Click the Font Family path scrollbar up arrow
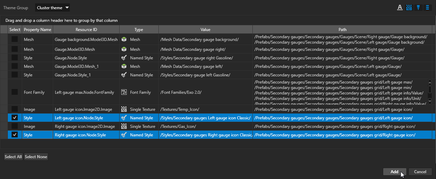Image resolution: width=436 pixels, height=179 pixels. point(430,82)
